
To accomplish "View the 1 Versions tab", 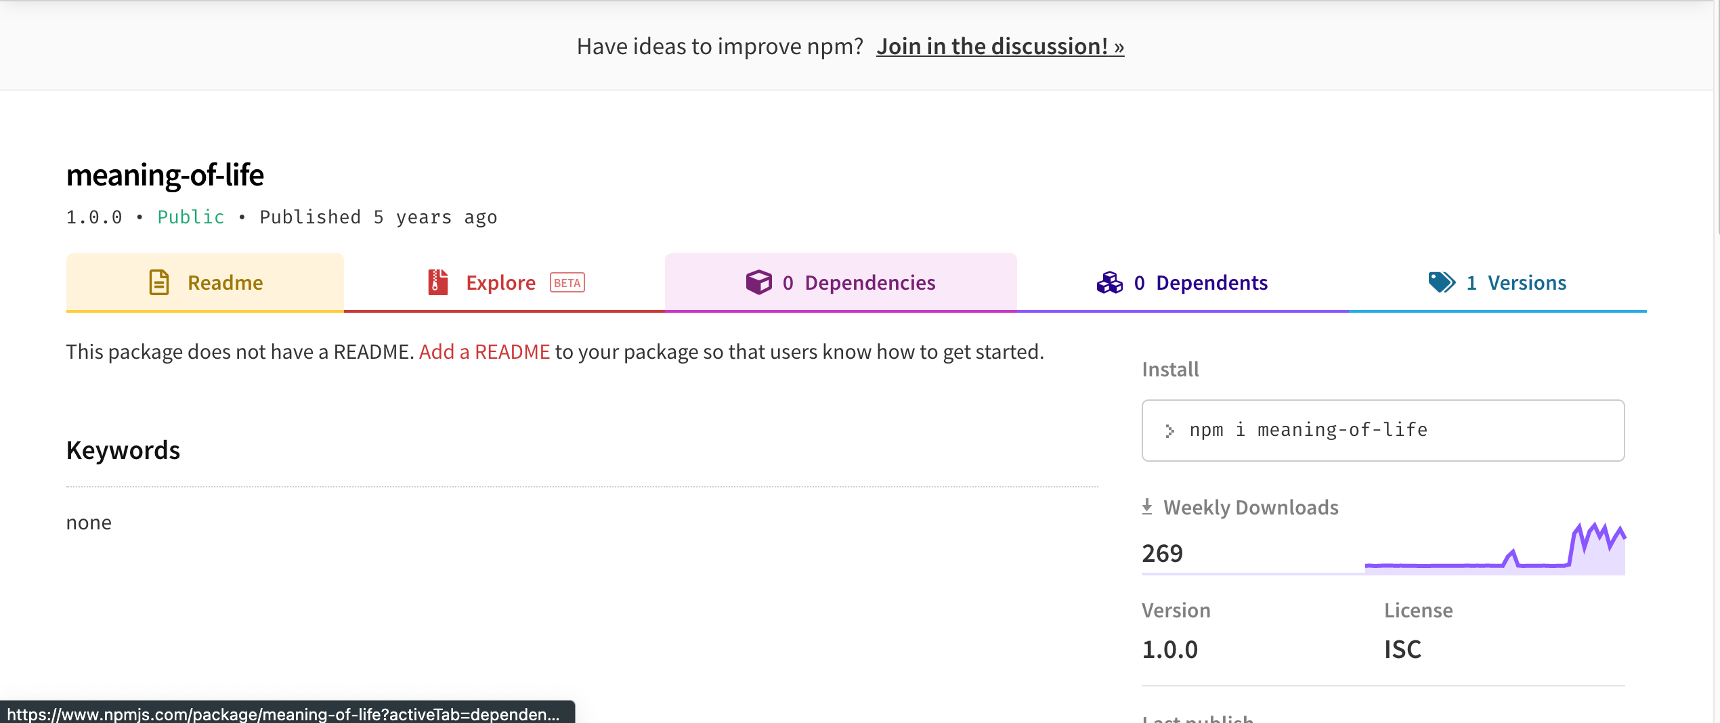I will point(1516,282).
